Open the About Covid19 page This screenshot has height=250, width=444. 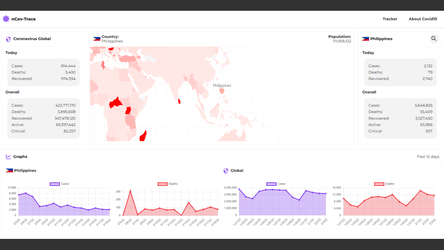point(423,19)
